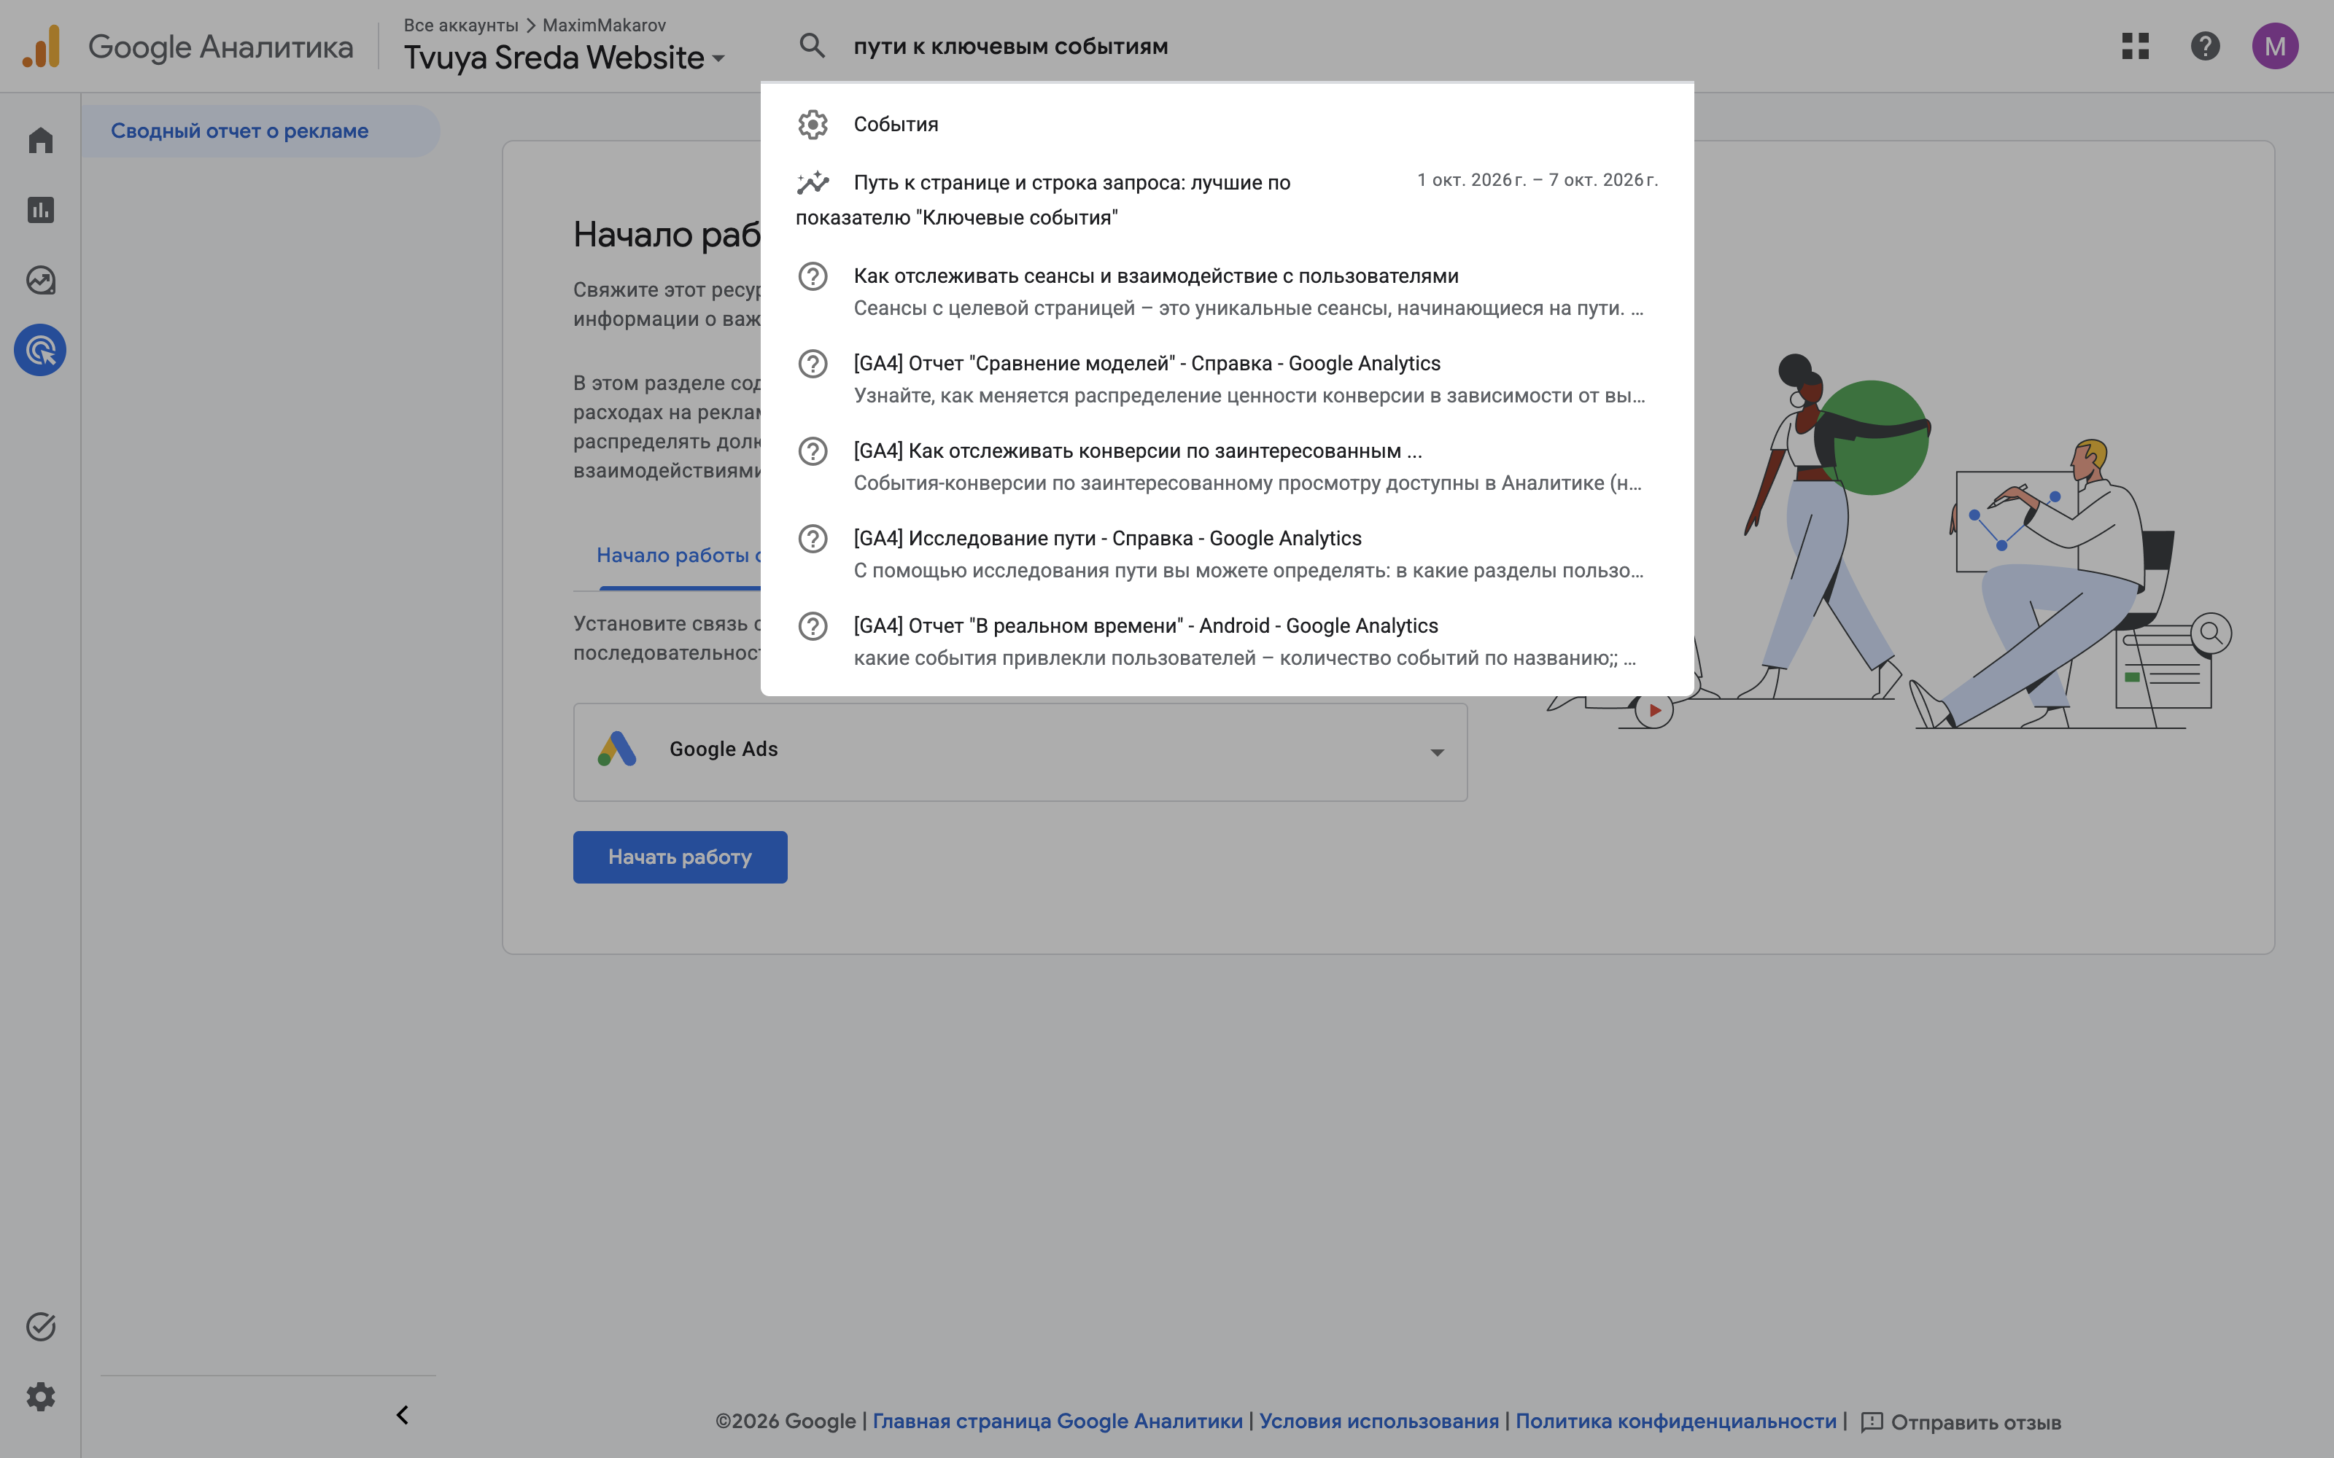The image size is (2334, 1458).
Task: Click the search magnifier icon
Action: coord(812,45)
